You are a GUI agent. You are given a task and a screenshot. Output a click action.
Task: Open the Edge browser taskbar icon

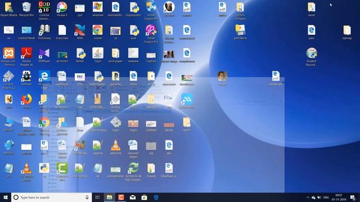tap(156, 198)
